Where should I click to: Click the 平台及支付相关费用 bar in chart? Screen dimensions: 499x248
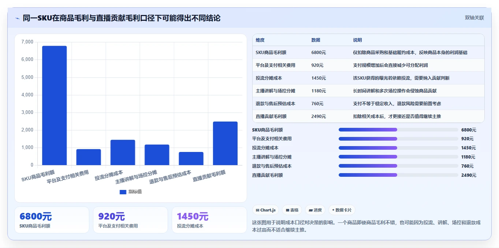[x=89, y=157]
